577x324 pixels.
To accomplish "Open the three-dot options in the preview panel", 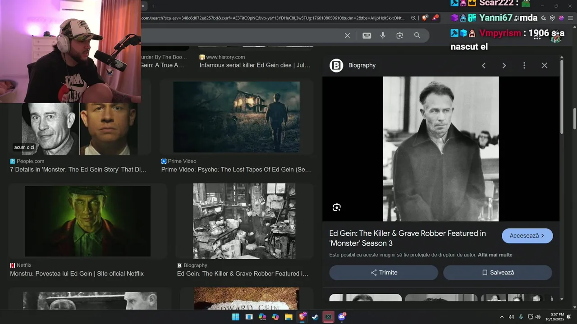I will 524,66.
